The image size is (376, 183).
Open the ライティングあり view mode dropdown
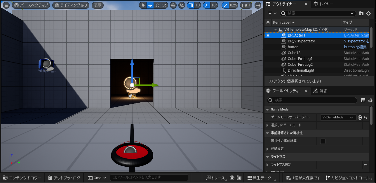[x=71, y=5]
